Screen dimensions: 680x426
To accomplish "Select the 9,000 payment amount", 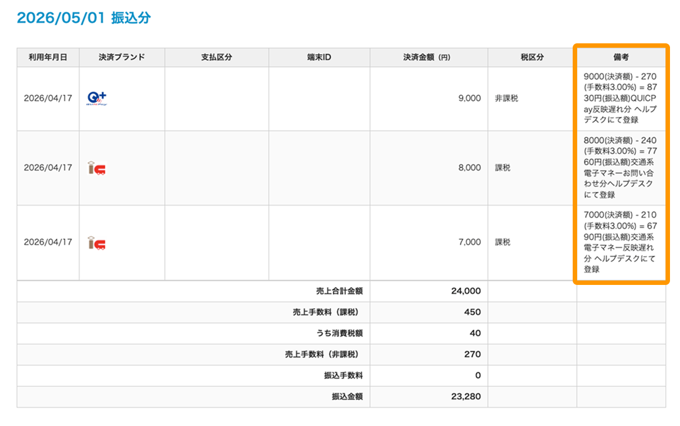I will pos(469,98).
